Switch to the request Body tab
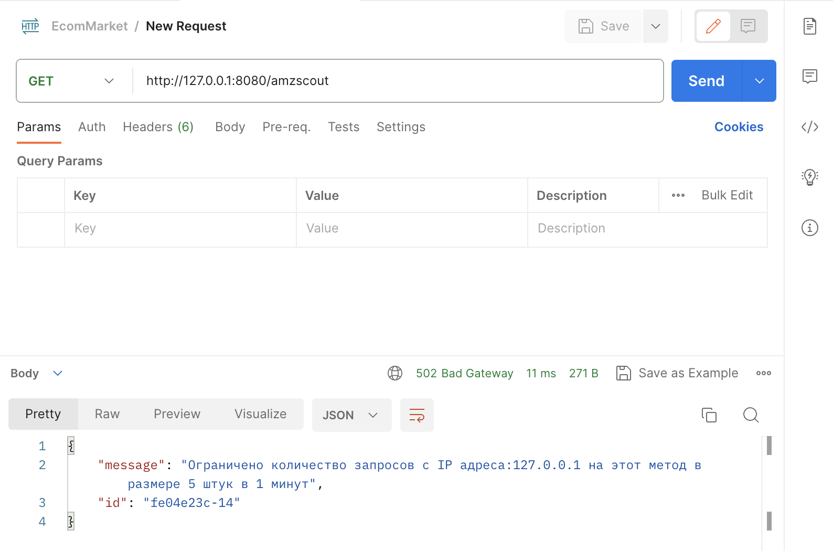833x551 pixels. [230, 127]
